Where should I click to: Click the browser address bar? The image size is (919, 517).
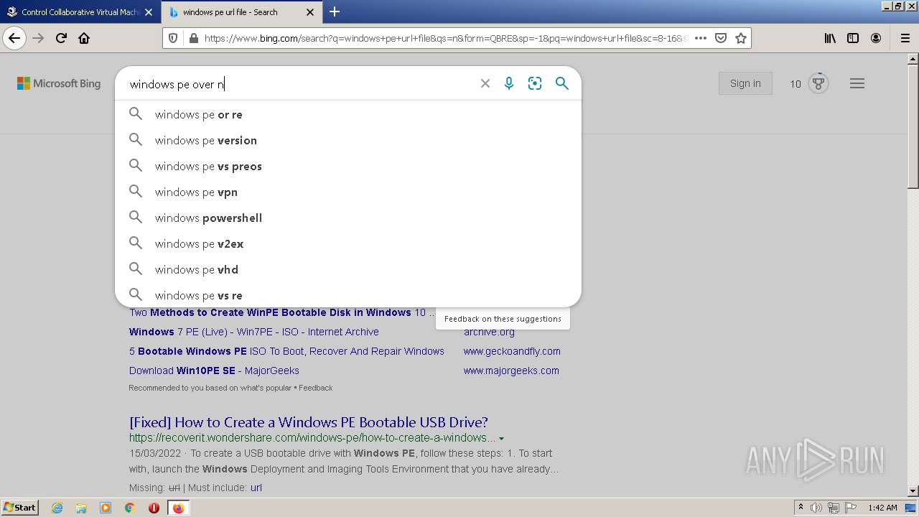445,38
